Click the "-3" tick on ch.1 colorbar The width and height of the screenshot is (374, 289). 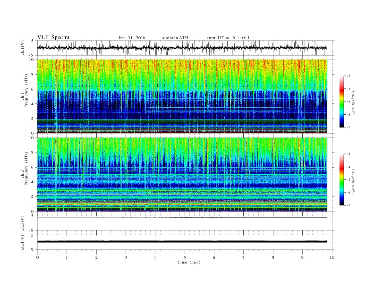[348, 76]
